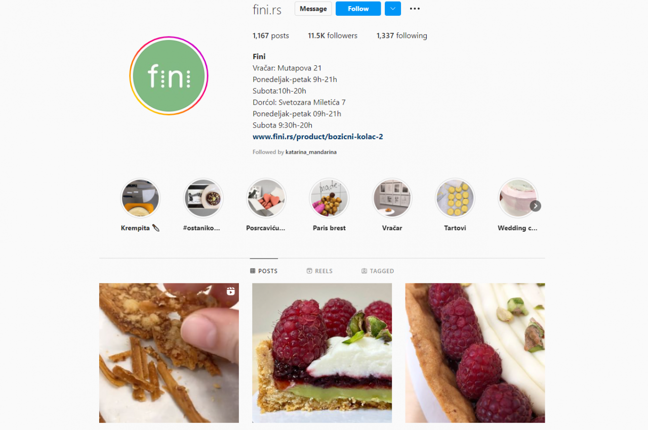Screen dimensions: 648x430
Task: Switch to the Reels tab
Action: pyautogui.click(x=319, y=271)
